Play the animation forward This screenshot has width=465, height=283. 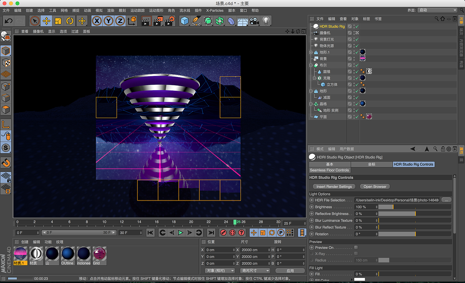[181, 233]
